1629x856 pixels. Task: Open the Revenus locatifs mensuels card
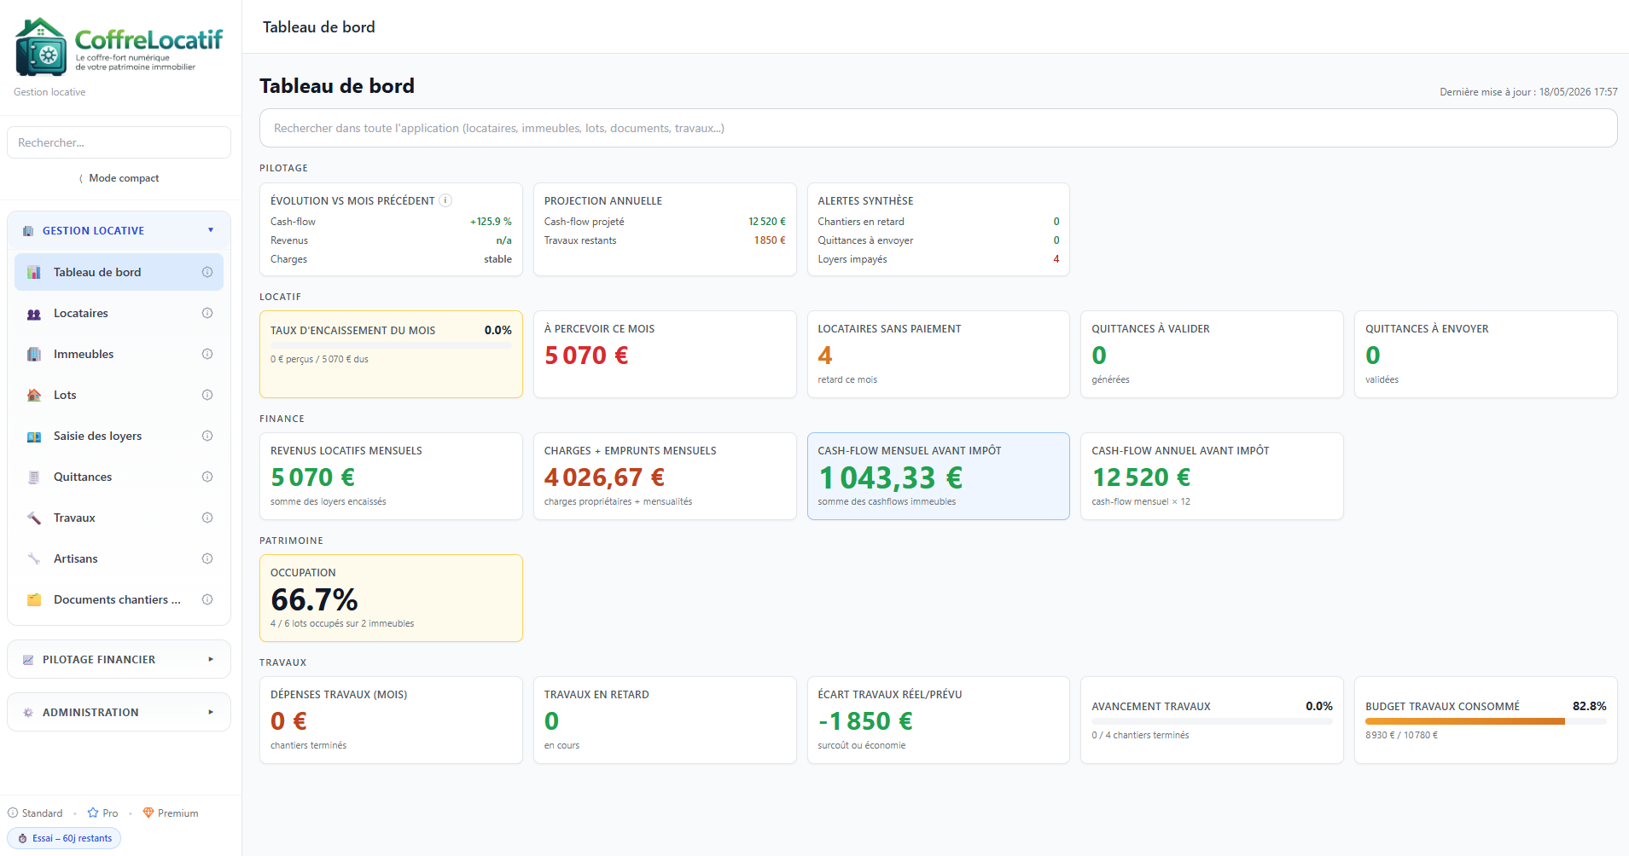pyautogui.click(x=391, y=476)
